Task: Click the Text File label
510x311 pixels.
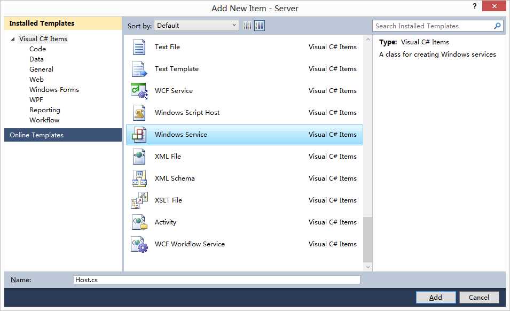Action: [x=167, y=47]
